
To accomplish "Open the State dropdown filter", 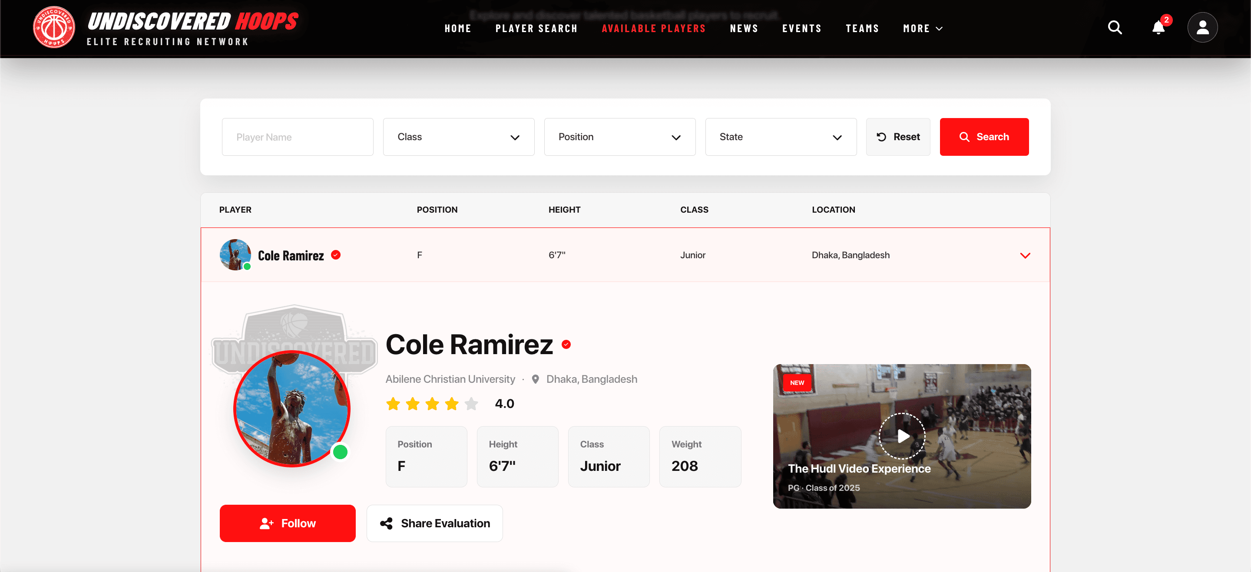I will click(x=781, y=137).
